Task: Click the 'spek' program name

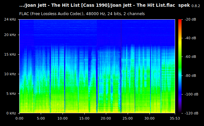Action: (x=184, y=5)
